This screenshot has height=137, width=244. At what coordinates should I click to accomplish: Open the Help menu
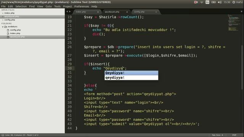coord(94,6)
